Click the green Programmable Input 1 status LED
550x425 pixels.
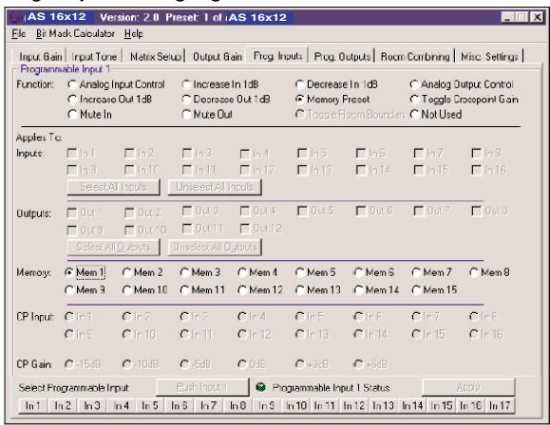click(x=260, y=387)
